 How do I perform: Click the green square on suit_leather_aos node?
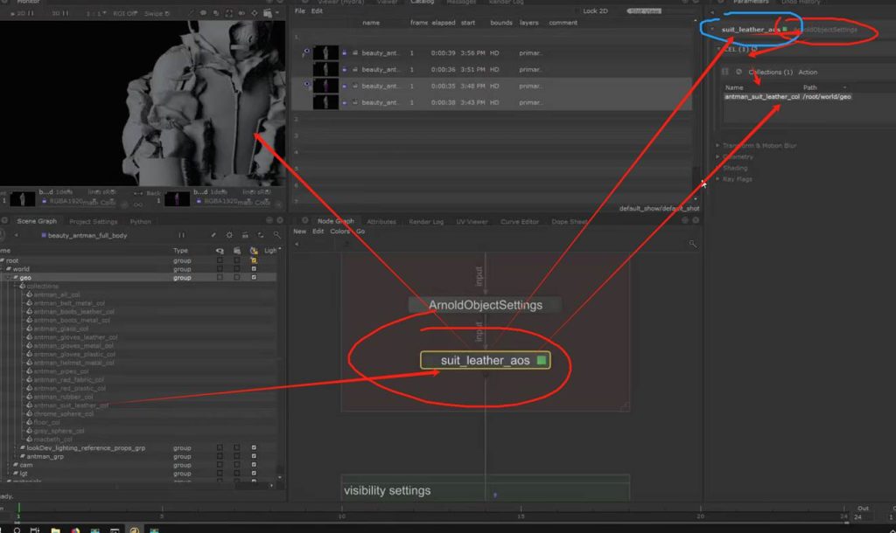point(542,360)
